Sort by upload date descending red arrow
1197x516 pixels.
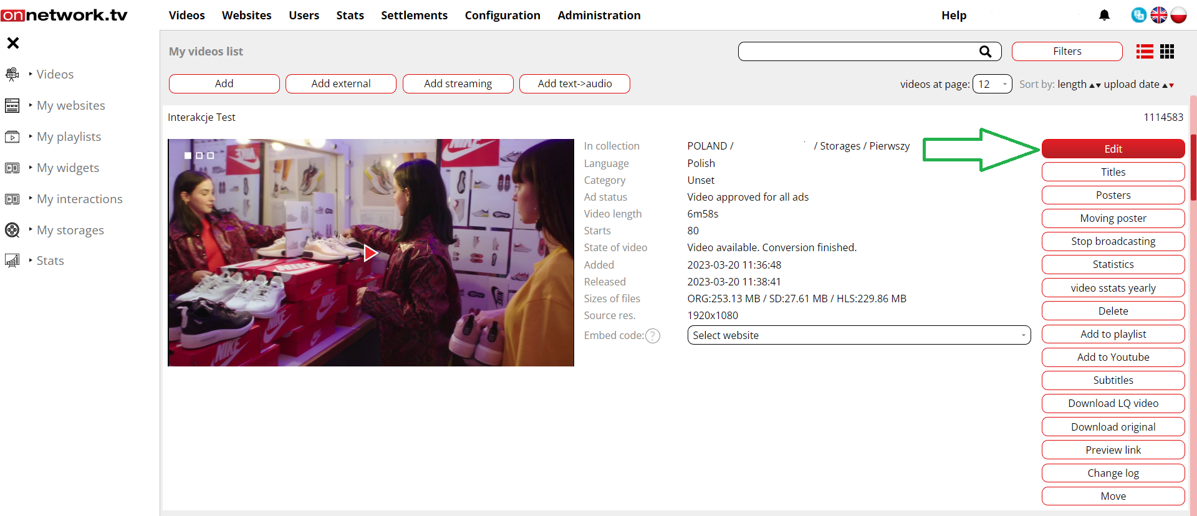(1171, 85)
